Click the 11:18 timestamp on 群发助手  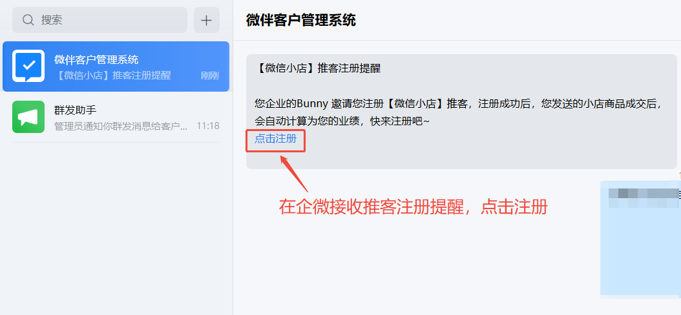click(207, 126)
